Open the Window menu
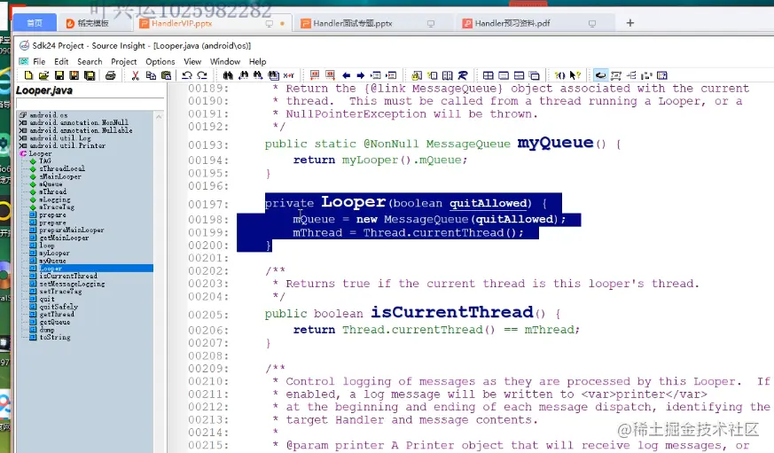 coord(225,62)
